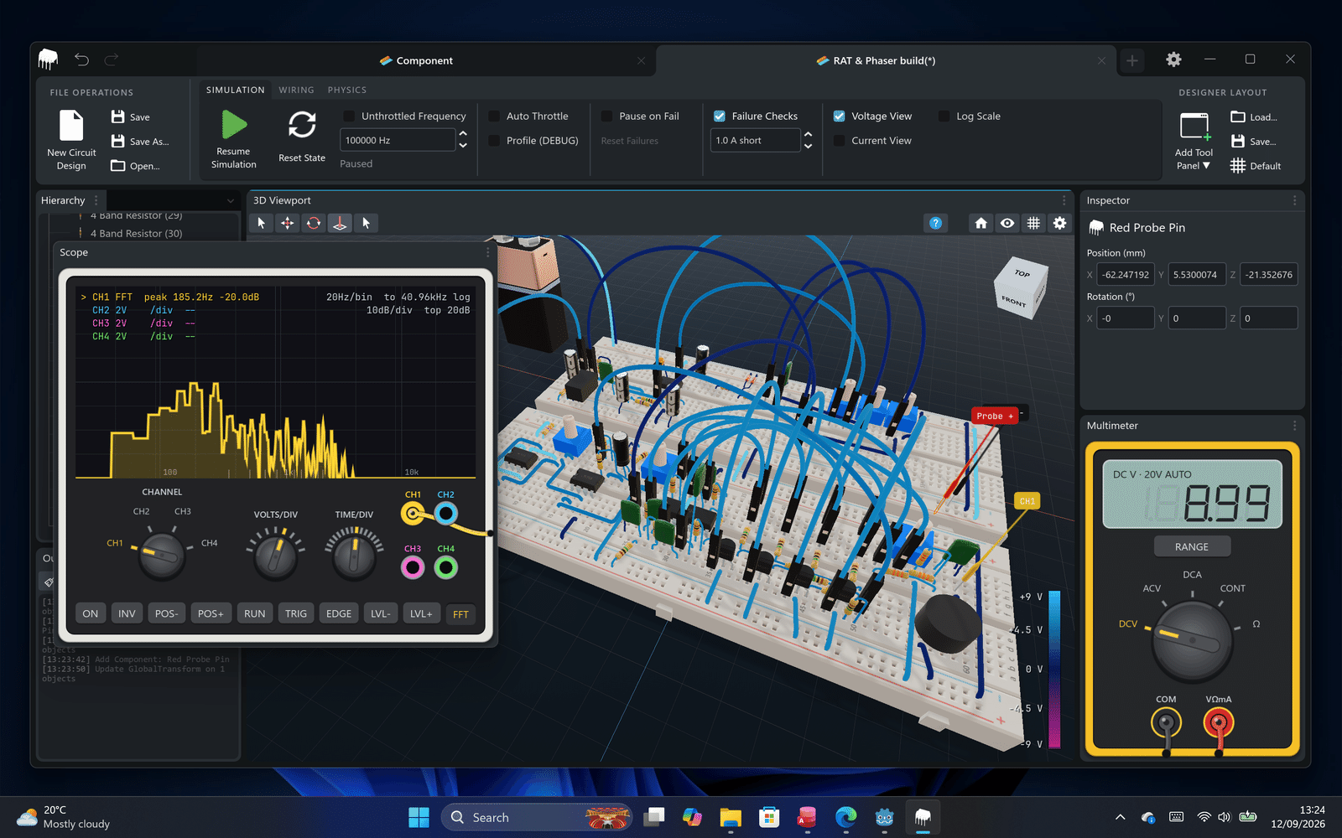Click the undo arrow icon

[x=81, y=59]
